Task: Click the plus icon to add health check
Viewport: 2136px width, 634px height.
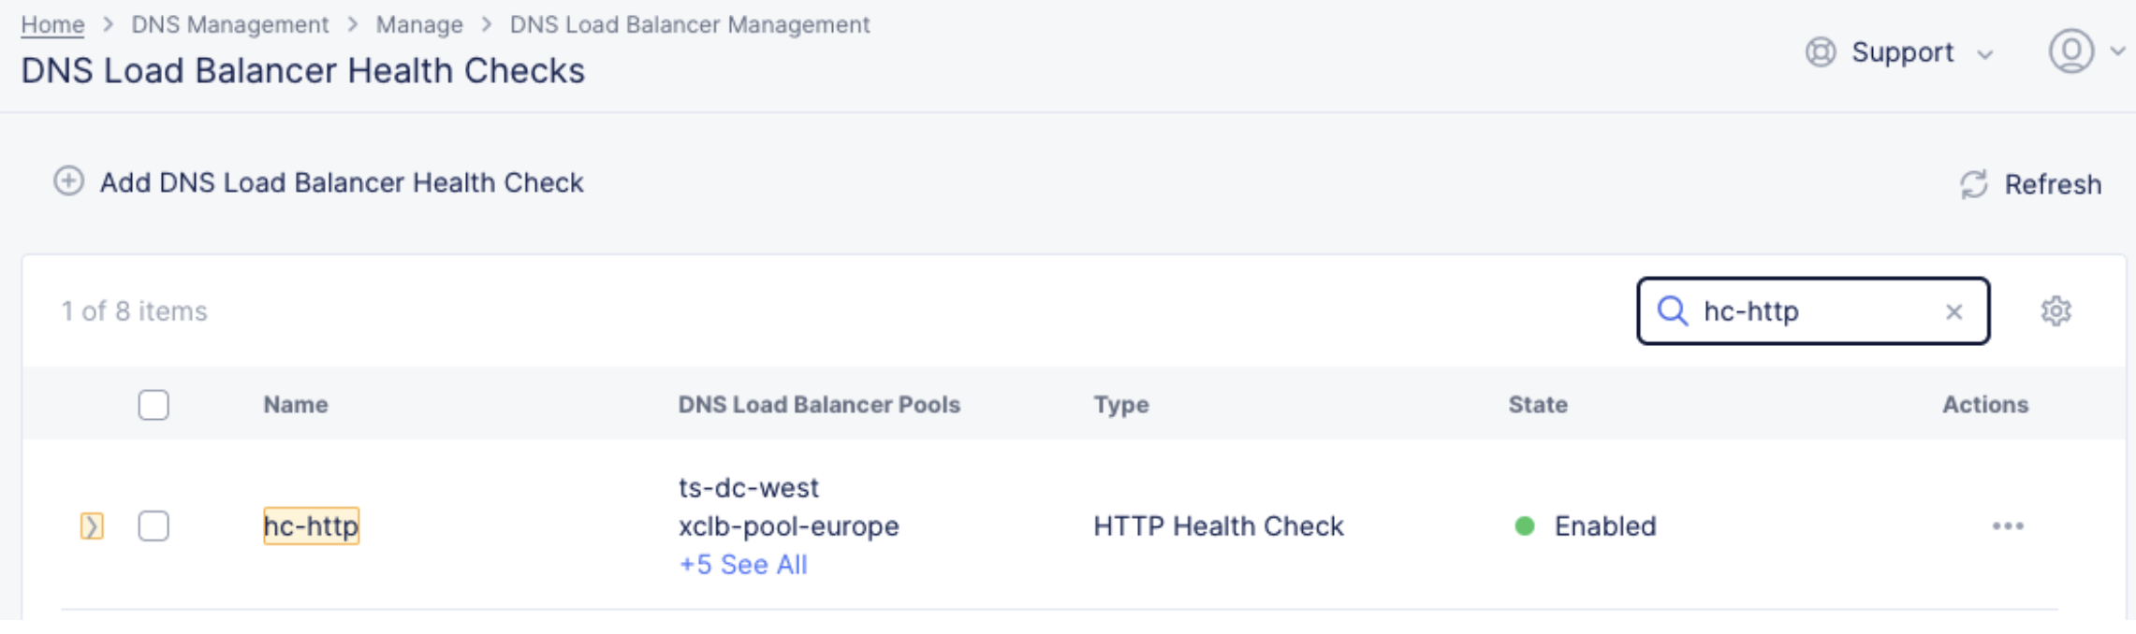Action: 68,180
